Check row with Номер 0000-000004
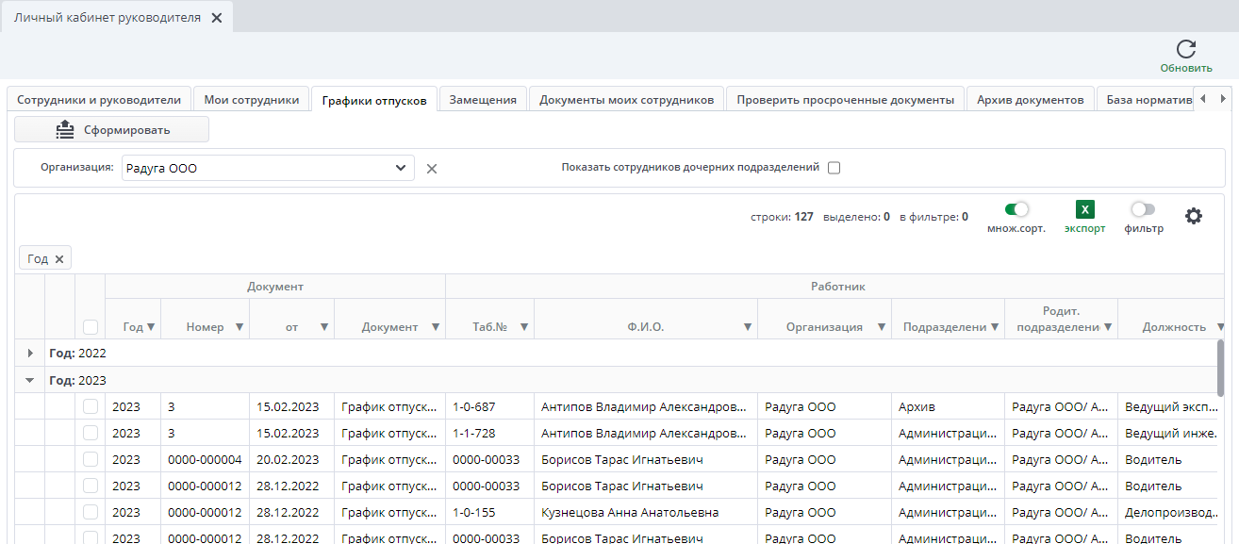 91,459
